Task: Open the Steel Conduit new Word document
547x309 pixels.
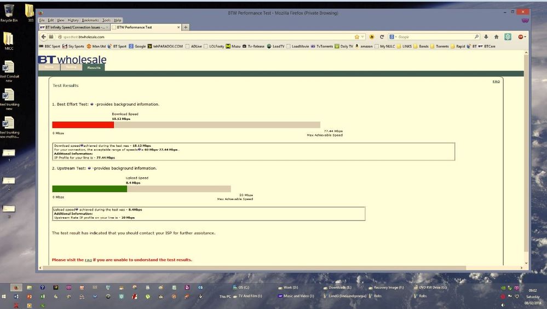Action: click(x=9, y=71)
